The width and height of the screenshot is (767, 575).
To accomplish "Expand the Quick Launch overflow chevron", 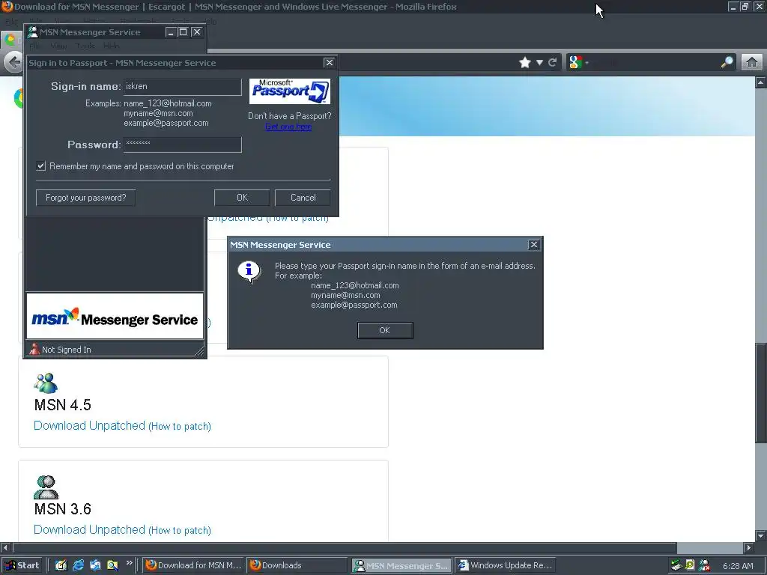I will [x=129, y=563].
